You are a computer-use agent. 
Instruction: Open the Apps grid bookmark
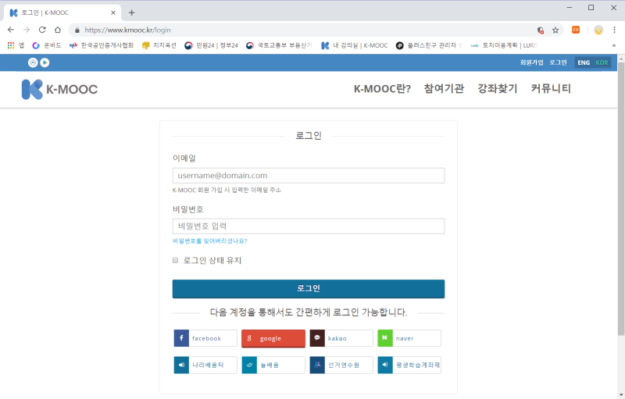pyautogui.click(x=16, y=45)
